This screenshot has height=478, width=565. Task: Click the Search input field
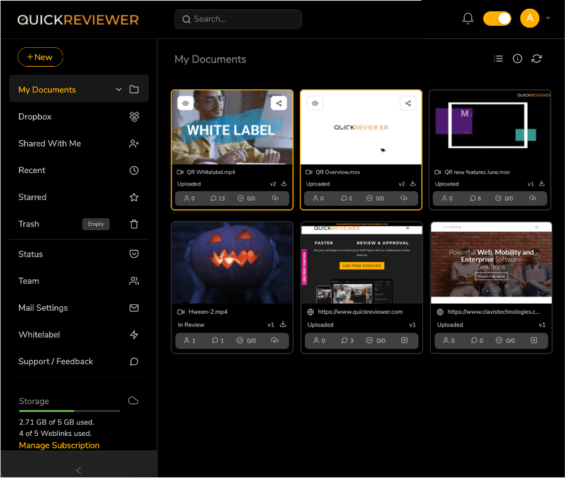tap(238, 19)
